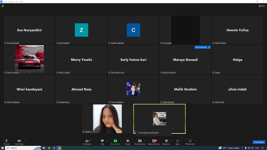Open Whiteboards
The height and width of the screenshot is (150, 267).
(190, 142)
